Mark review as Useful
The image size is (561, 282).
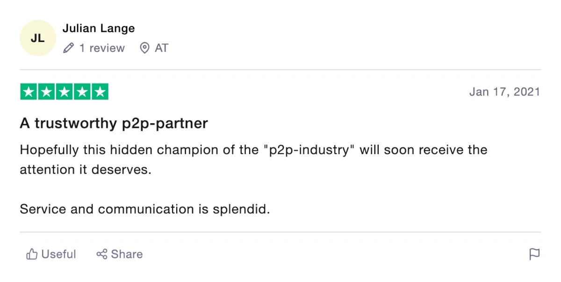[x=51, y=254]
